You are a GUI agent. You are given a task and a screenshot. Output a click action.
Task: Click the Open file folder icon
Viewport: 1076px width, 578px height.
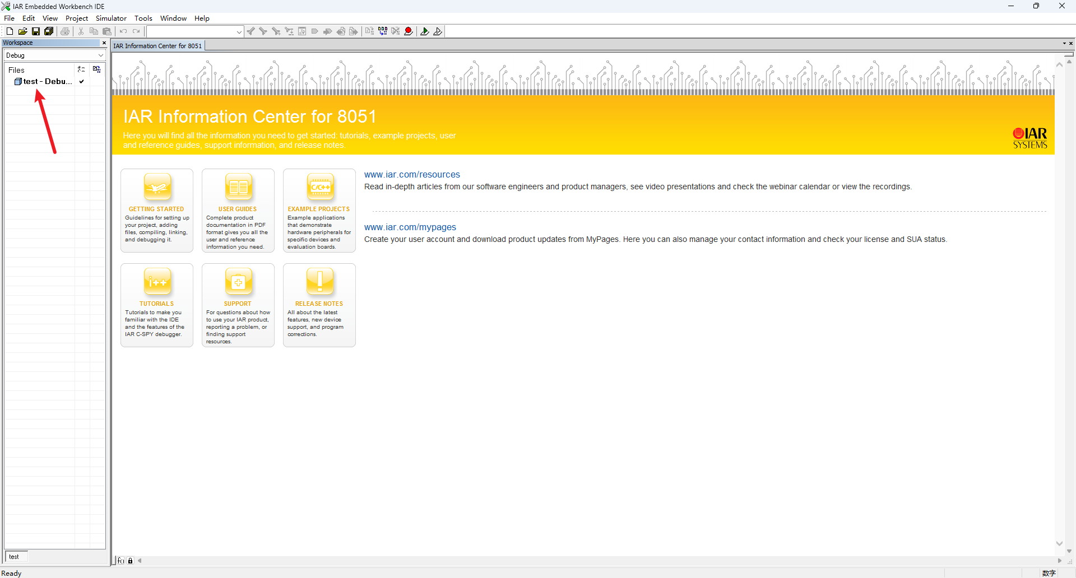click(22, 31)
